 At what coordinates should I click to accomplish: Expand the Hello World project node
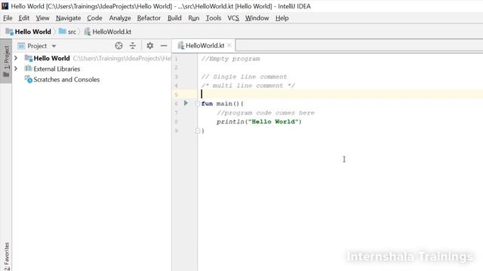click(16, 58)
